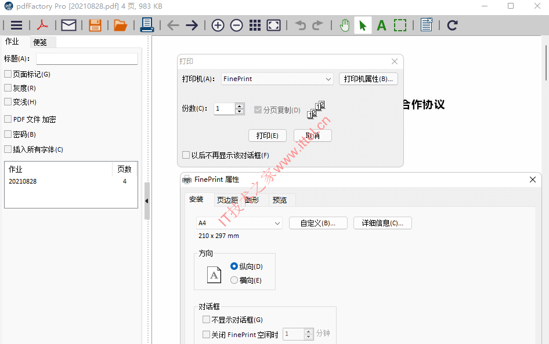Screen dimensions: 549x344
Task: Select the 纵向(D) portrait radio button
Action: pos(234,266)
